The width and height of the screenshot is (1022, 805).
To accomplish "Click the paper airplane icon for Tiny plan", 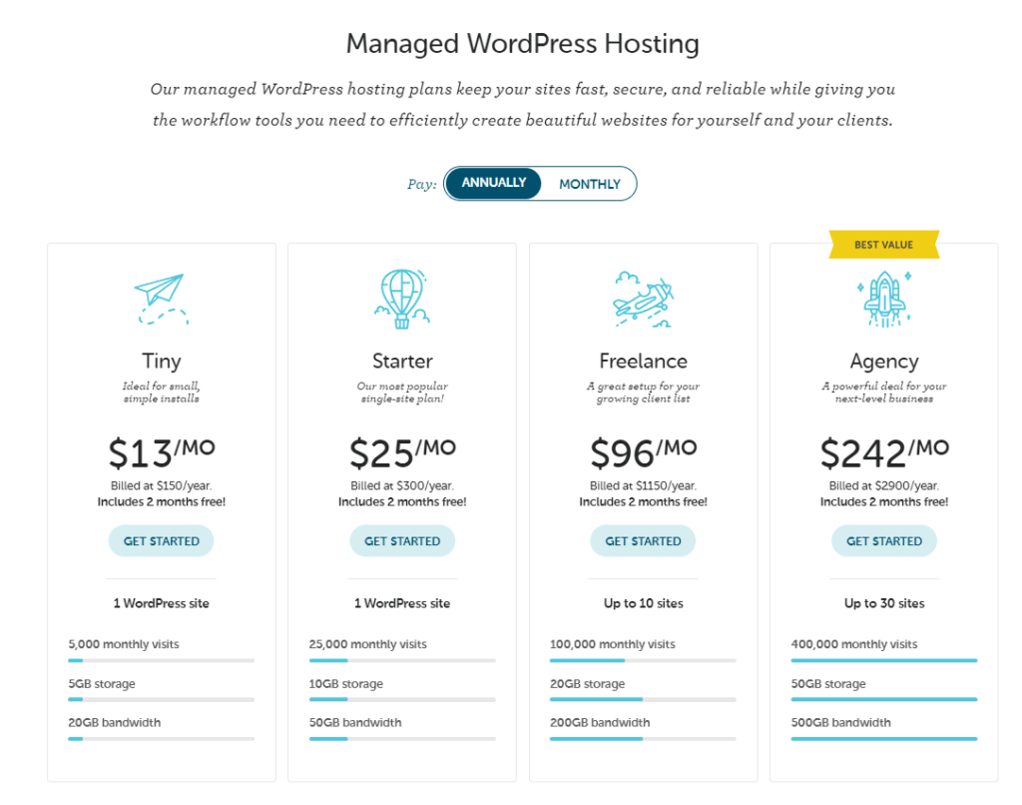I will point(161,298).
